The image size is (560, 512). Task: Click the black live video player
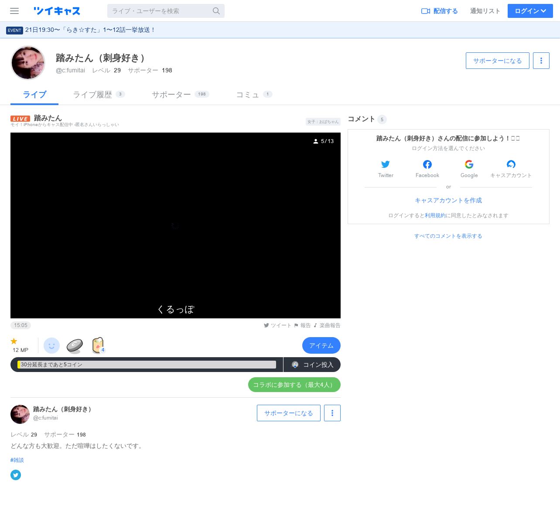click(175, 225)
